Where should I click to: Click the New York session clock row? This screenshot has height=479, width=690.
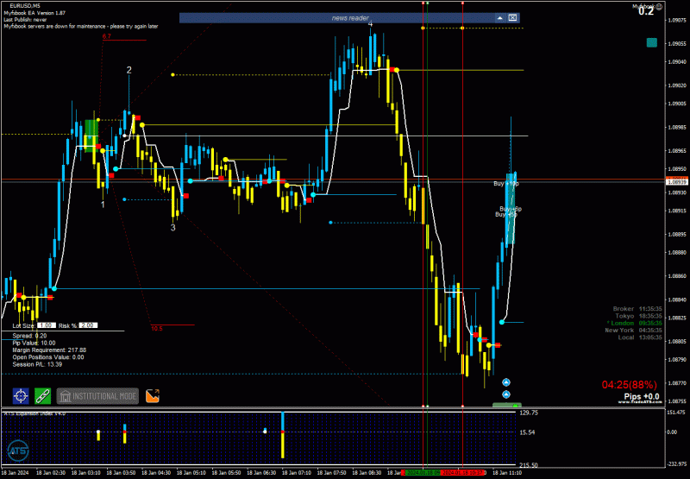pyautogui.click(x=634, y=331)
